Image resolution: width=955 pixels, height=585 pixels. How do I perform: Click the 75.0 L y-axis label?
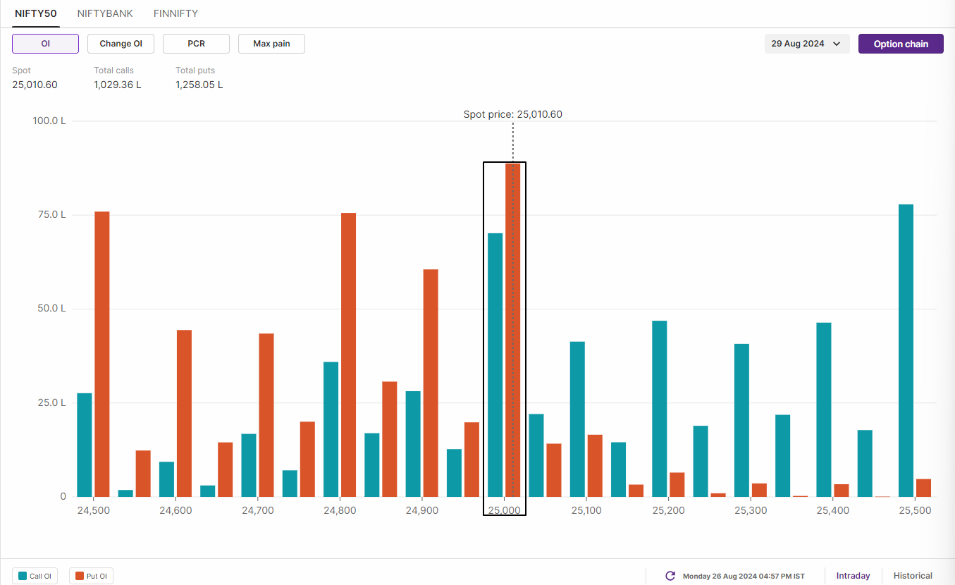(51, 214)
